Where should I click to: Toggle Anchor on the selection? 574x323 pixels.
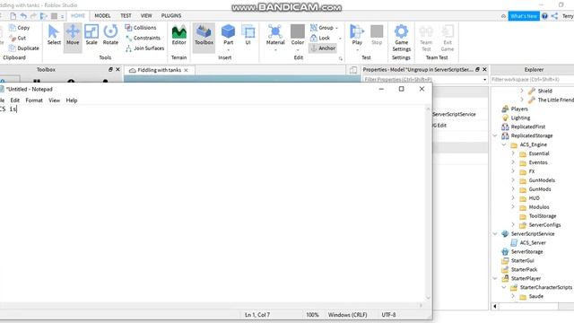pos(323,48)
